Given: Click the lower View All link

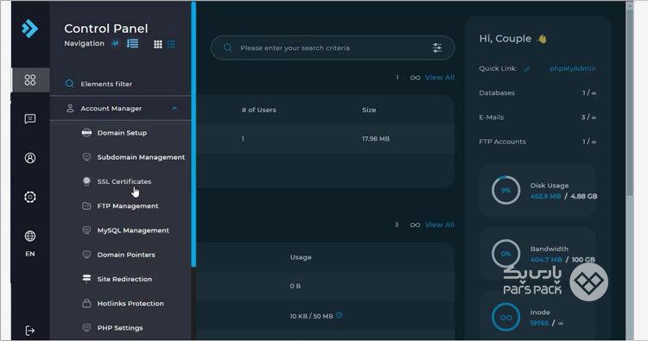Looking at the screenshot, I should [439, 225].
